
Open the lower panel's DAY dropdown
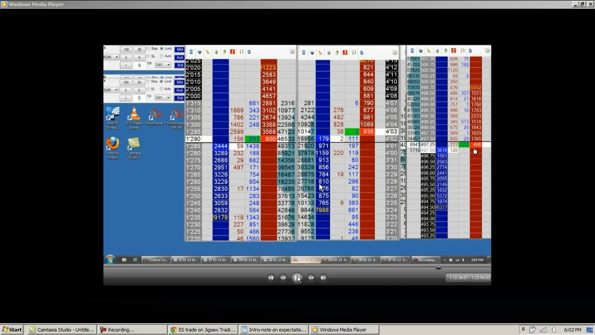pos(163,97)
